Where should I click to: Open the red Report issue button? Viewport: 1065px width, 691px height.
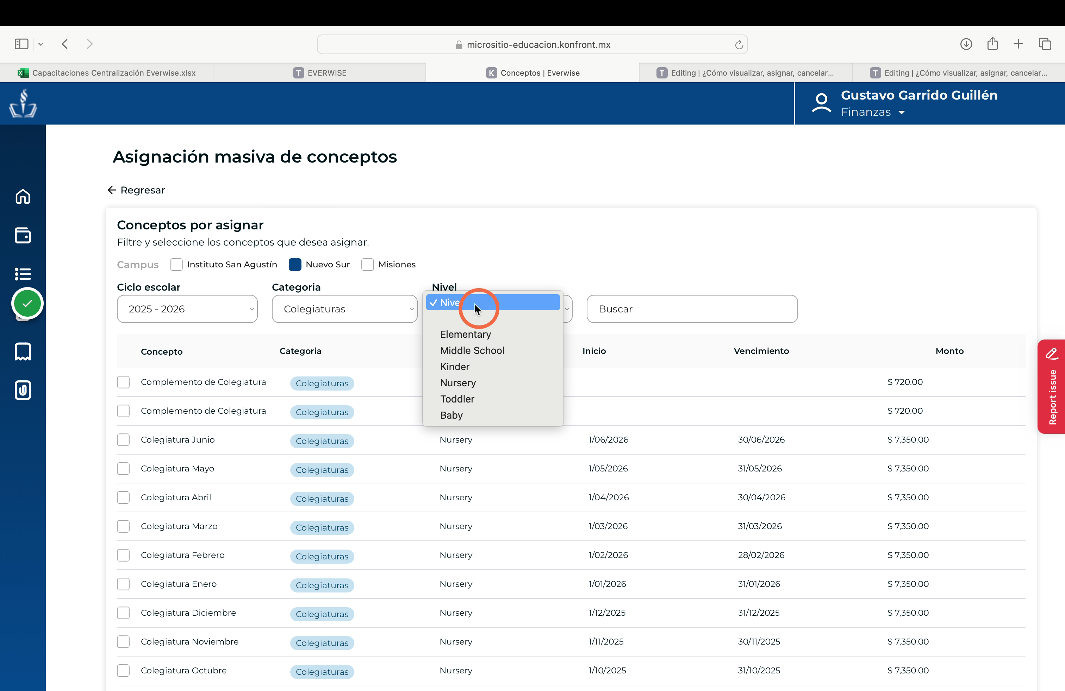coord(1051,387)
